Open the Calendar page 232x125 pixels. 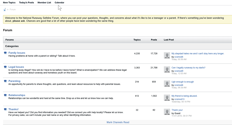pyautogui.click(x=59, y=3)
